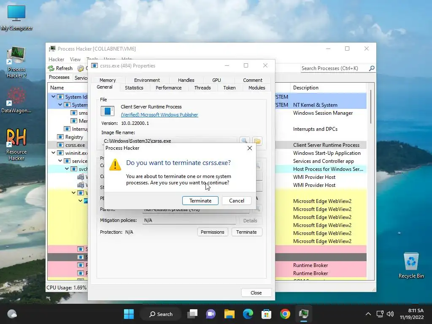Click the Terminate button in the confirmation dialog
This screenshot has height=324, width=432.
click(x=200, y=200)
